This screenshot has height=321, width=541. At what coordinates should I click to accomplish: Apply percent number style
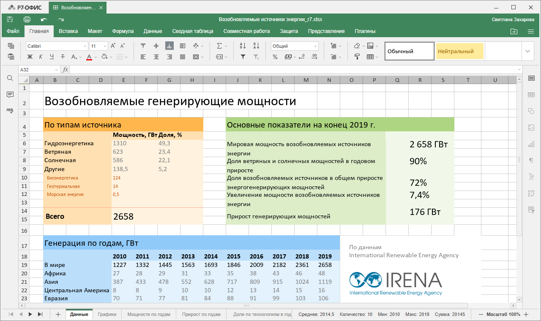pyautogui.click(x=275, y=57)
